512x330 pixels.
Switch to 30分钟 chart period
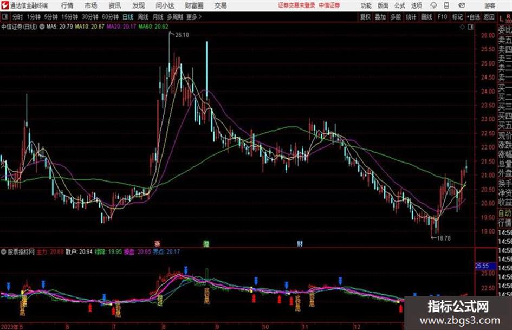tap(90, 17)
